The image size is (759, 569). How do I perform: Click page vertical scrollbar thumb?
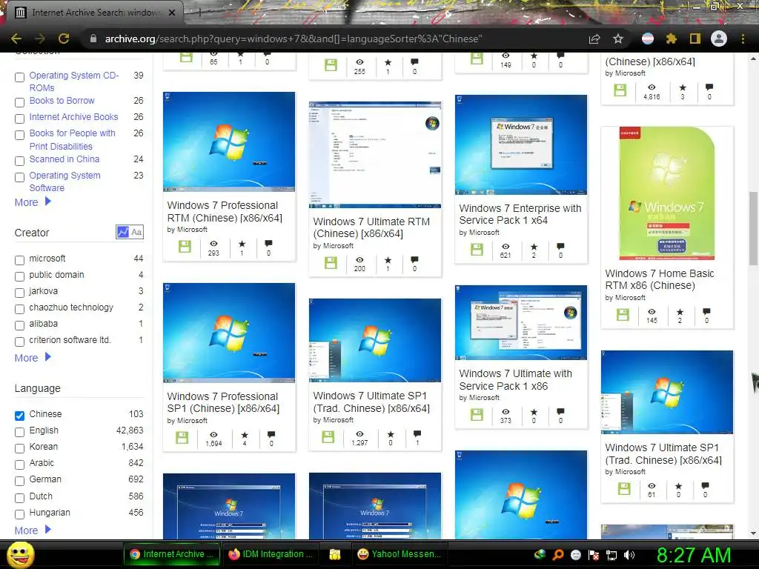[x=753, y=228]
